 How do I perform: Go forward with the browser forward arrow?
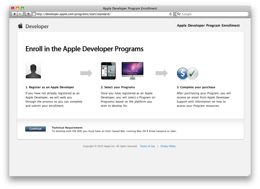[20, 14]
